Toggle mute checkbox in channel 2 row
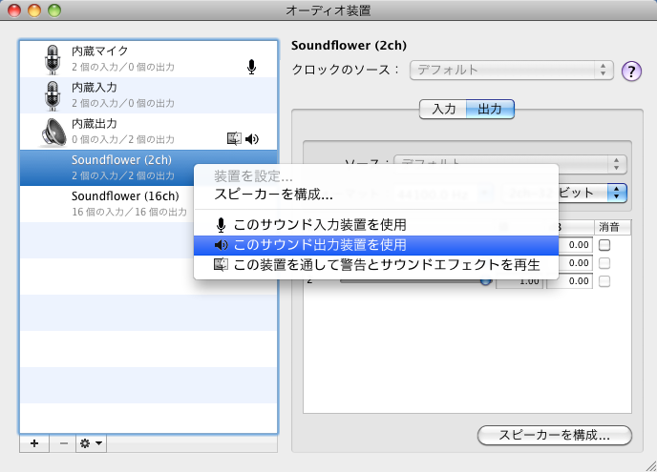Viewport: 657px width, 472px height. click(x=604, y=281)
